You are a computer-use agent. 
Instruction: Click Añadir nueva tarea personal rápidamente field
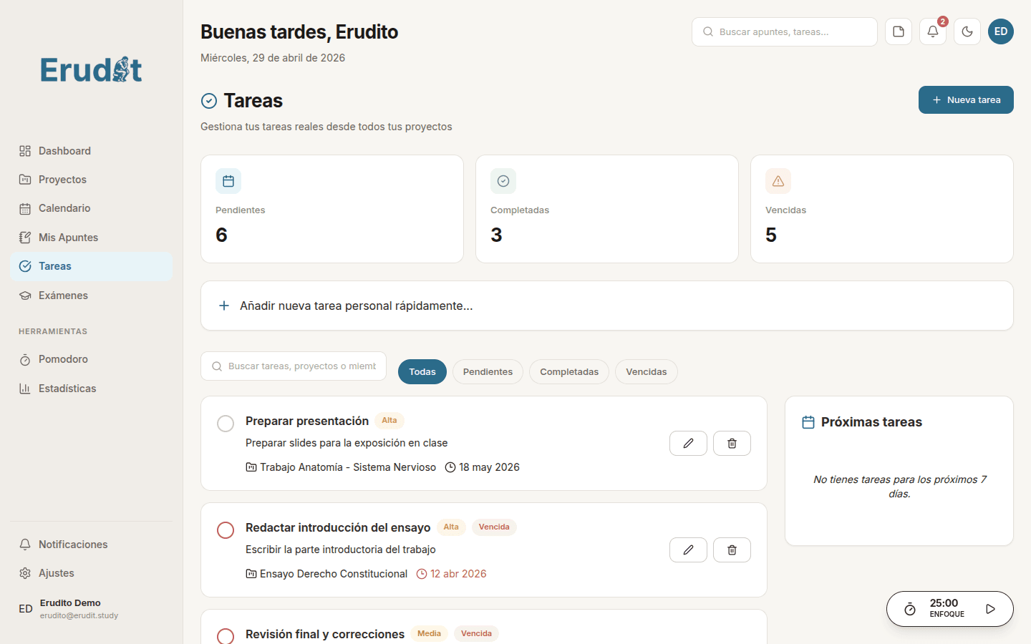click(607, 306)
